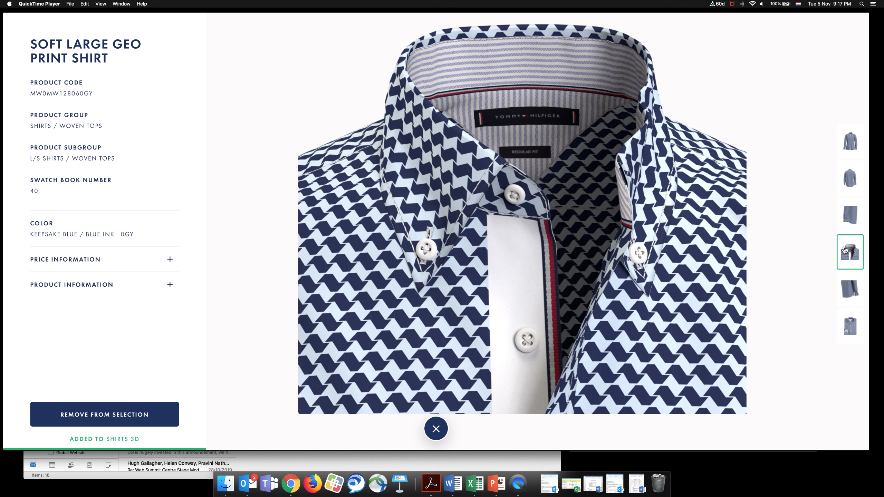The height and width of the screenshot is (497, 884).
Task: Show the folded fabric detail thumbnail
Action: (x=850, y=215)
